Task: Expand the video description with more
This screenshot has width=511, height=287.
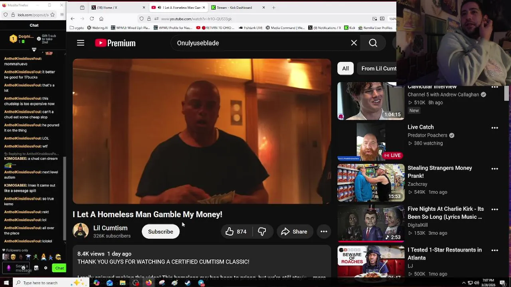Action: (x=319, y=277)
